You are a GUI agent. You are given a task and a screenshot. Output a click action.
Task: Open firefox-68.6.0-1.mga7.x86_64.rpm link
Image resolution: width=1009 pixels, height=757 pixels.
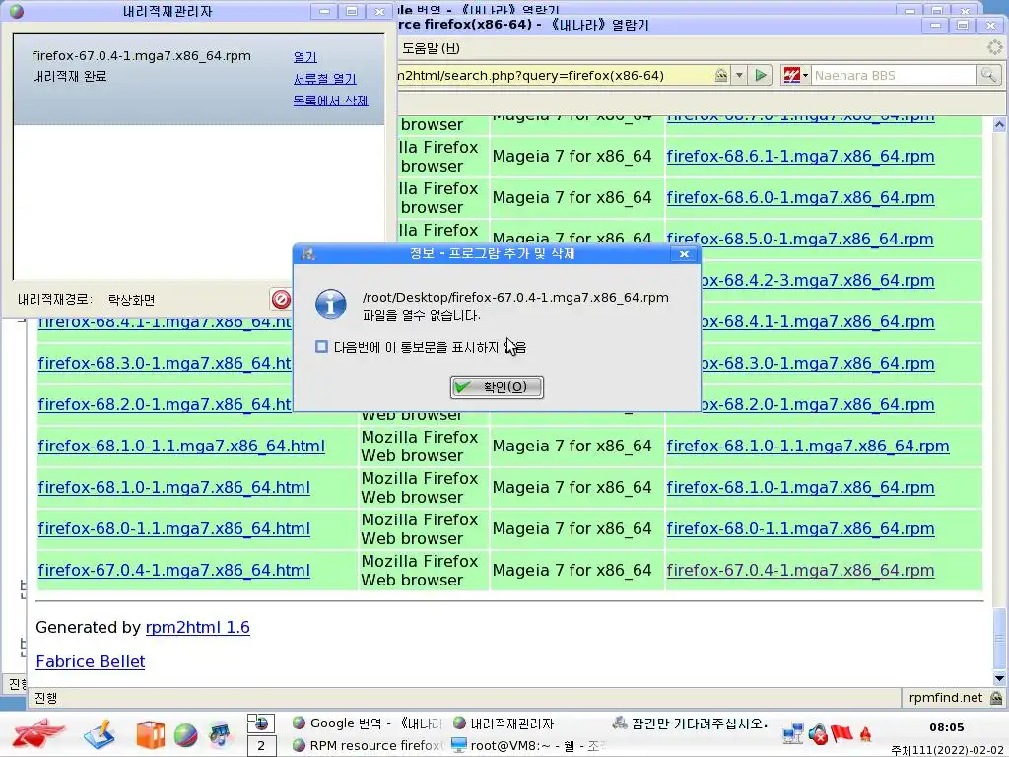coord(800,197)
